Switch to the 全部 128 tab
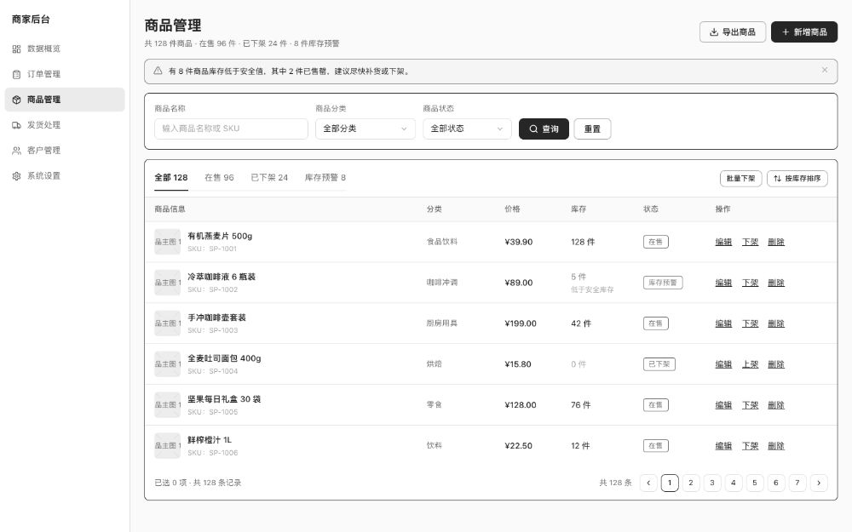The width and height of the screenshot is (852, 532). pyautogui.click(x=171, y=178)
